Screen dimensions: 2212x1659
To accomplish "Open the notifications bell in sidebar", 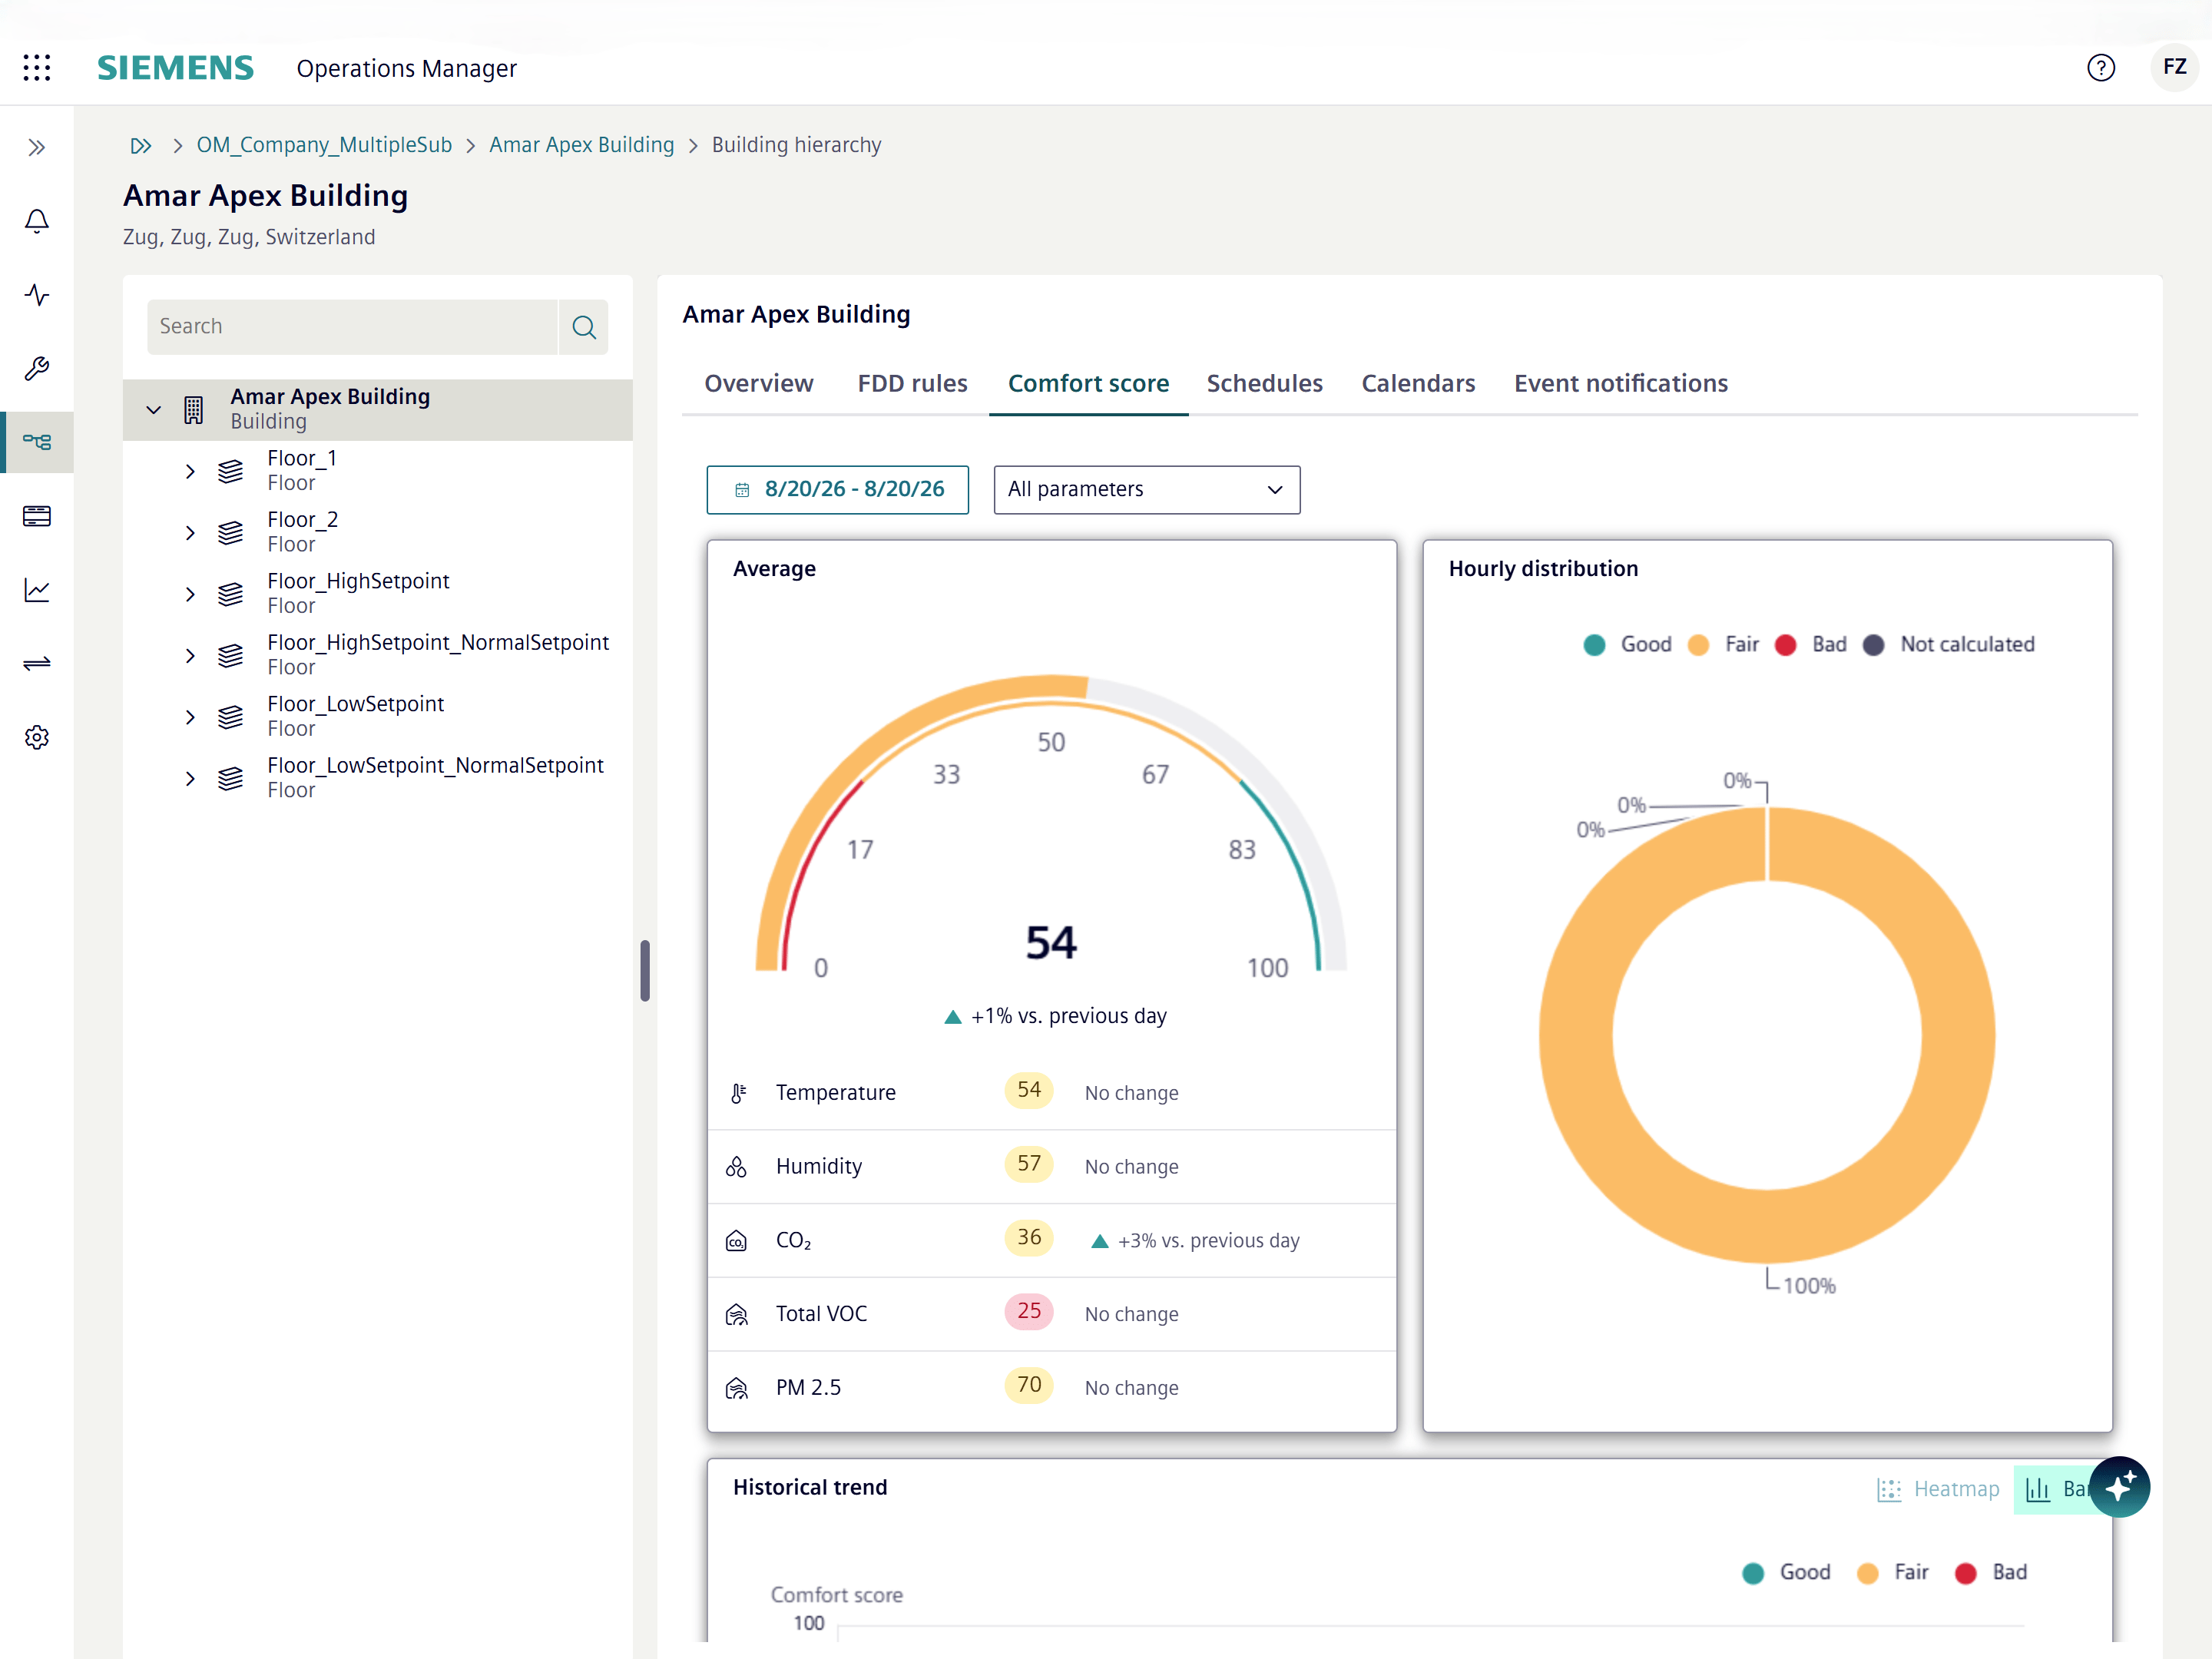I will [x=37, y=221].
